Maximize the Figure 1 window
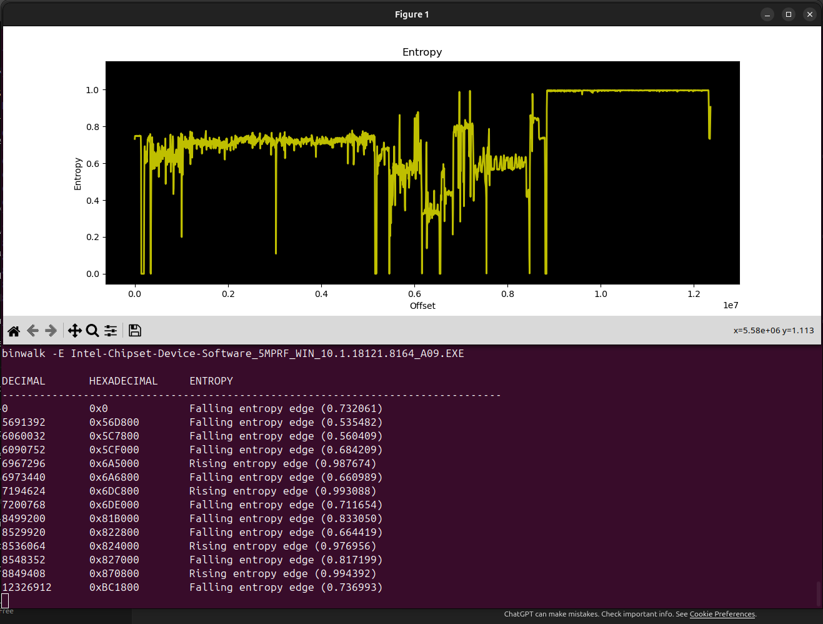This screenshot has height=624, width=823. point(789,14)
